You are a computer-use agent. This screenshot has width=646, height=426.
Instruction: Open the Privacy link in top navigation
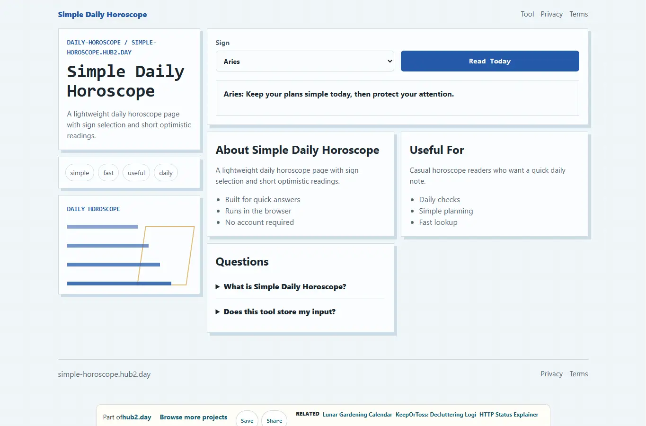click(551, 14)
